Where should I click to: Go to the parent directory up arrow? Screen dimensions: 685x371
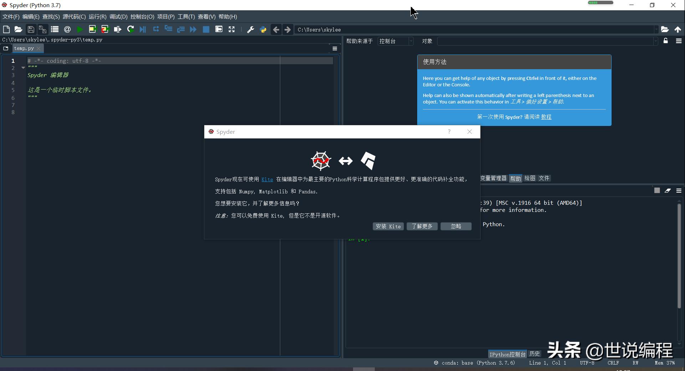pos(678,30)
